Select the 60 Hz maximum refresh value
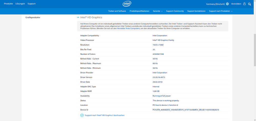The height and width of the screenshot is (121, 256). (155, 63)
